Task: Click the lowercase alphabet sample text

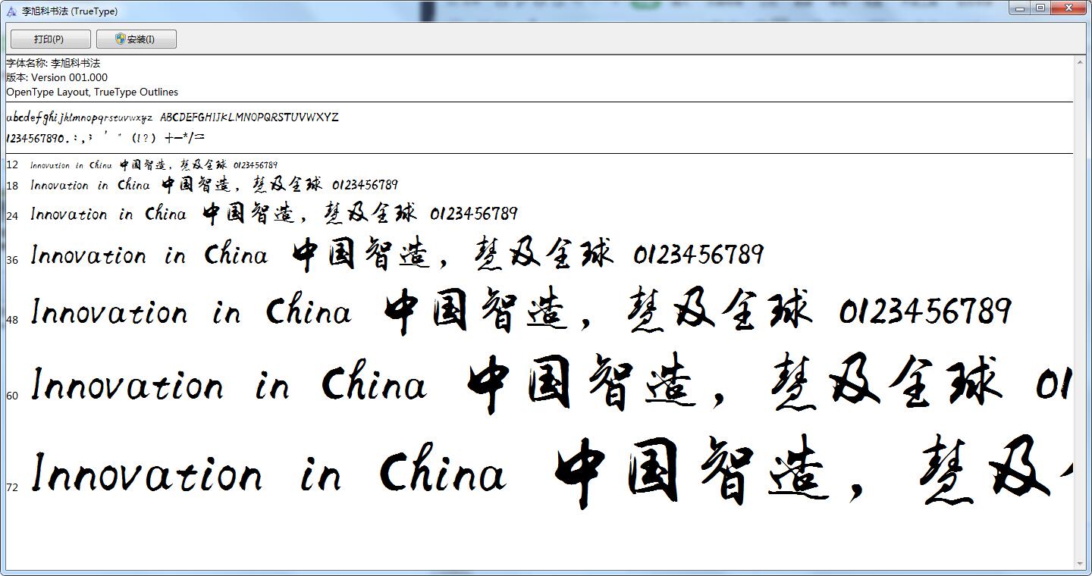Action: click(80, 117)
